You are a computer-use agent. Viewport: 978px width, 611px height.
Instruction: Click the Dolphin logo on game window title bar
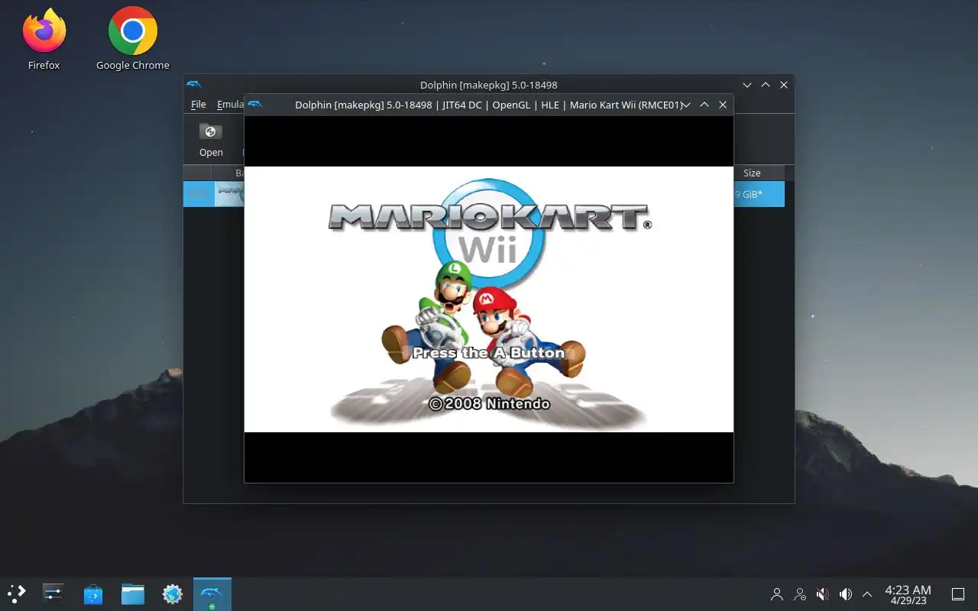[255, 105]
